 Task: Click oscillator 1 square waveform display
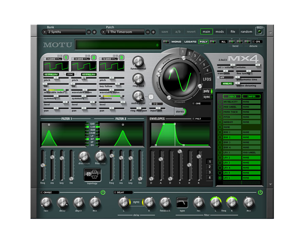pos(56,66)
